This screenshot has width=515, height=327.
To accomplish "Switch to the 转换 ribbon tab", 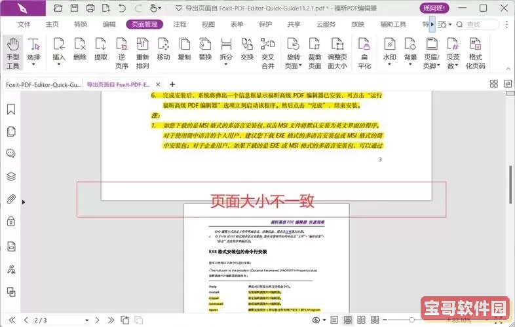I will 81,24.
